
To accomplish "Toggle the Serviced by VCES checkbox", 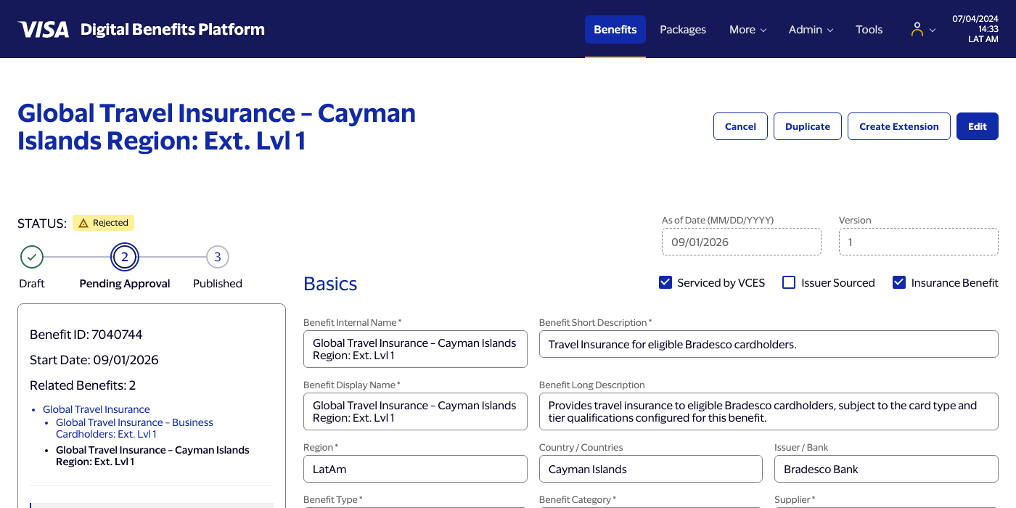I will [x=665, y=282].
